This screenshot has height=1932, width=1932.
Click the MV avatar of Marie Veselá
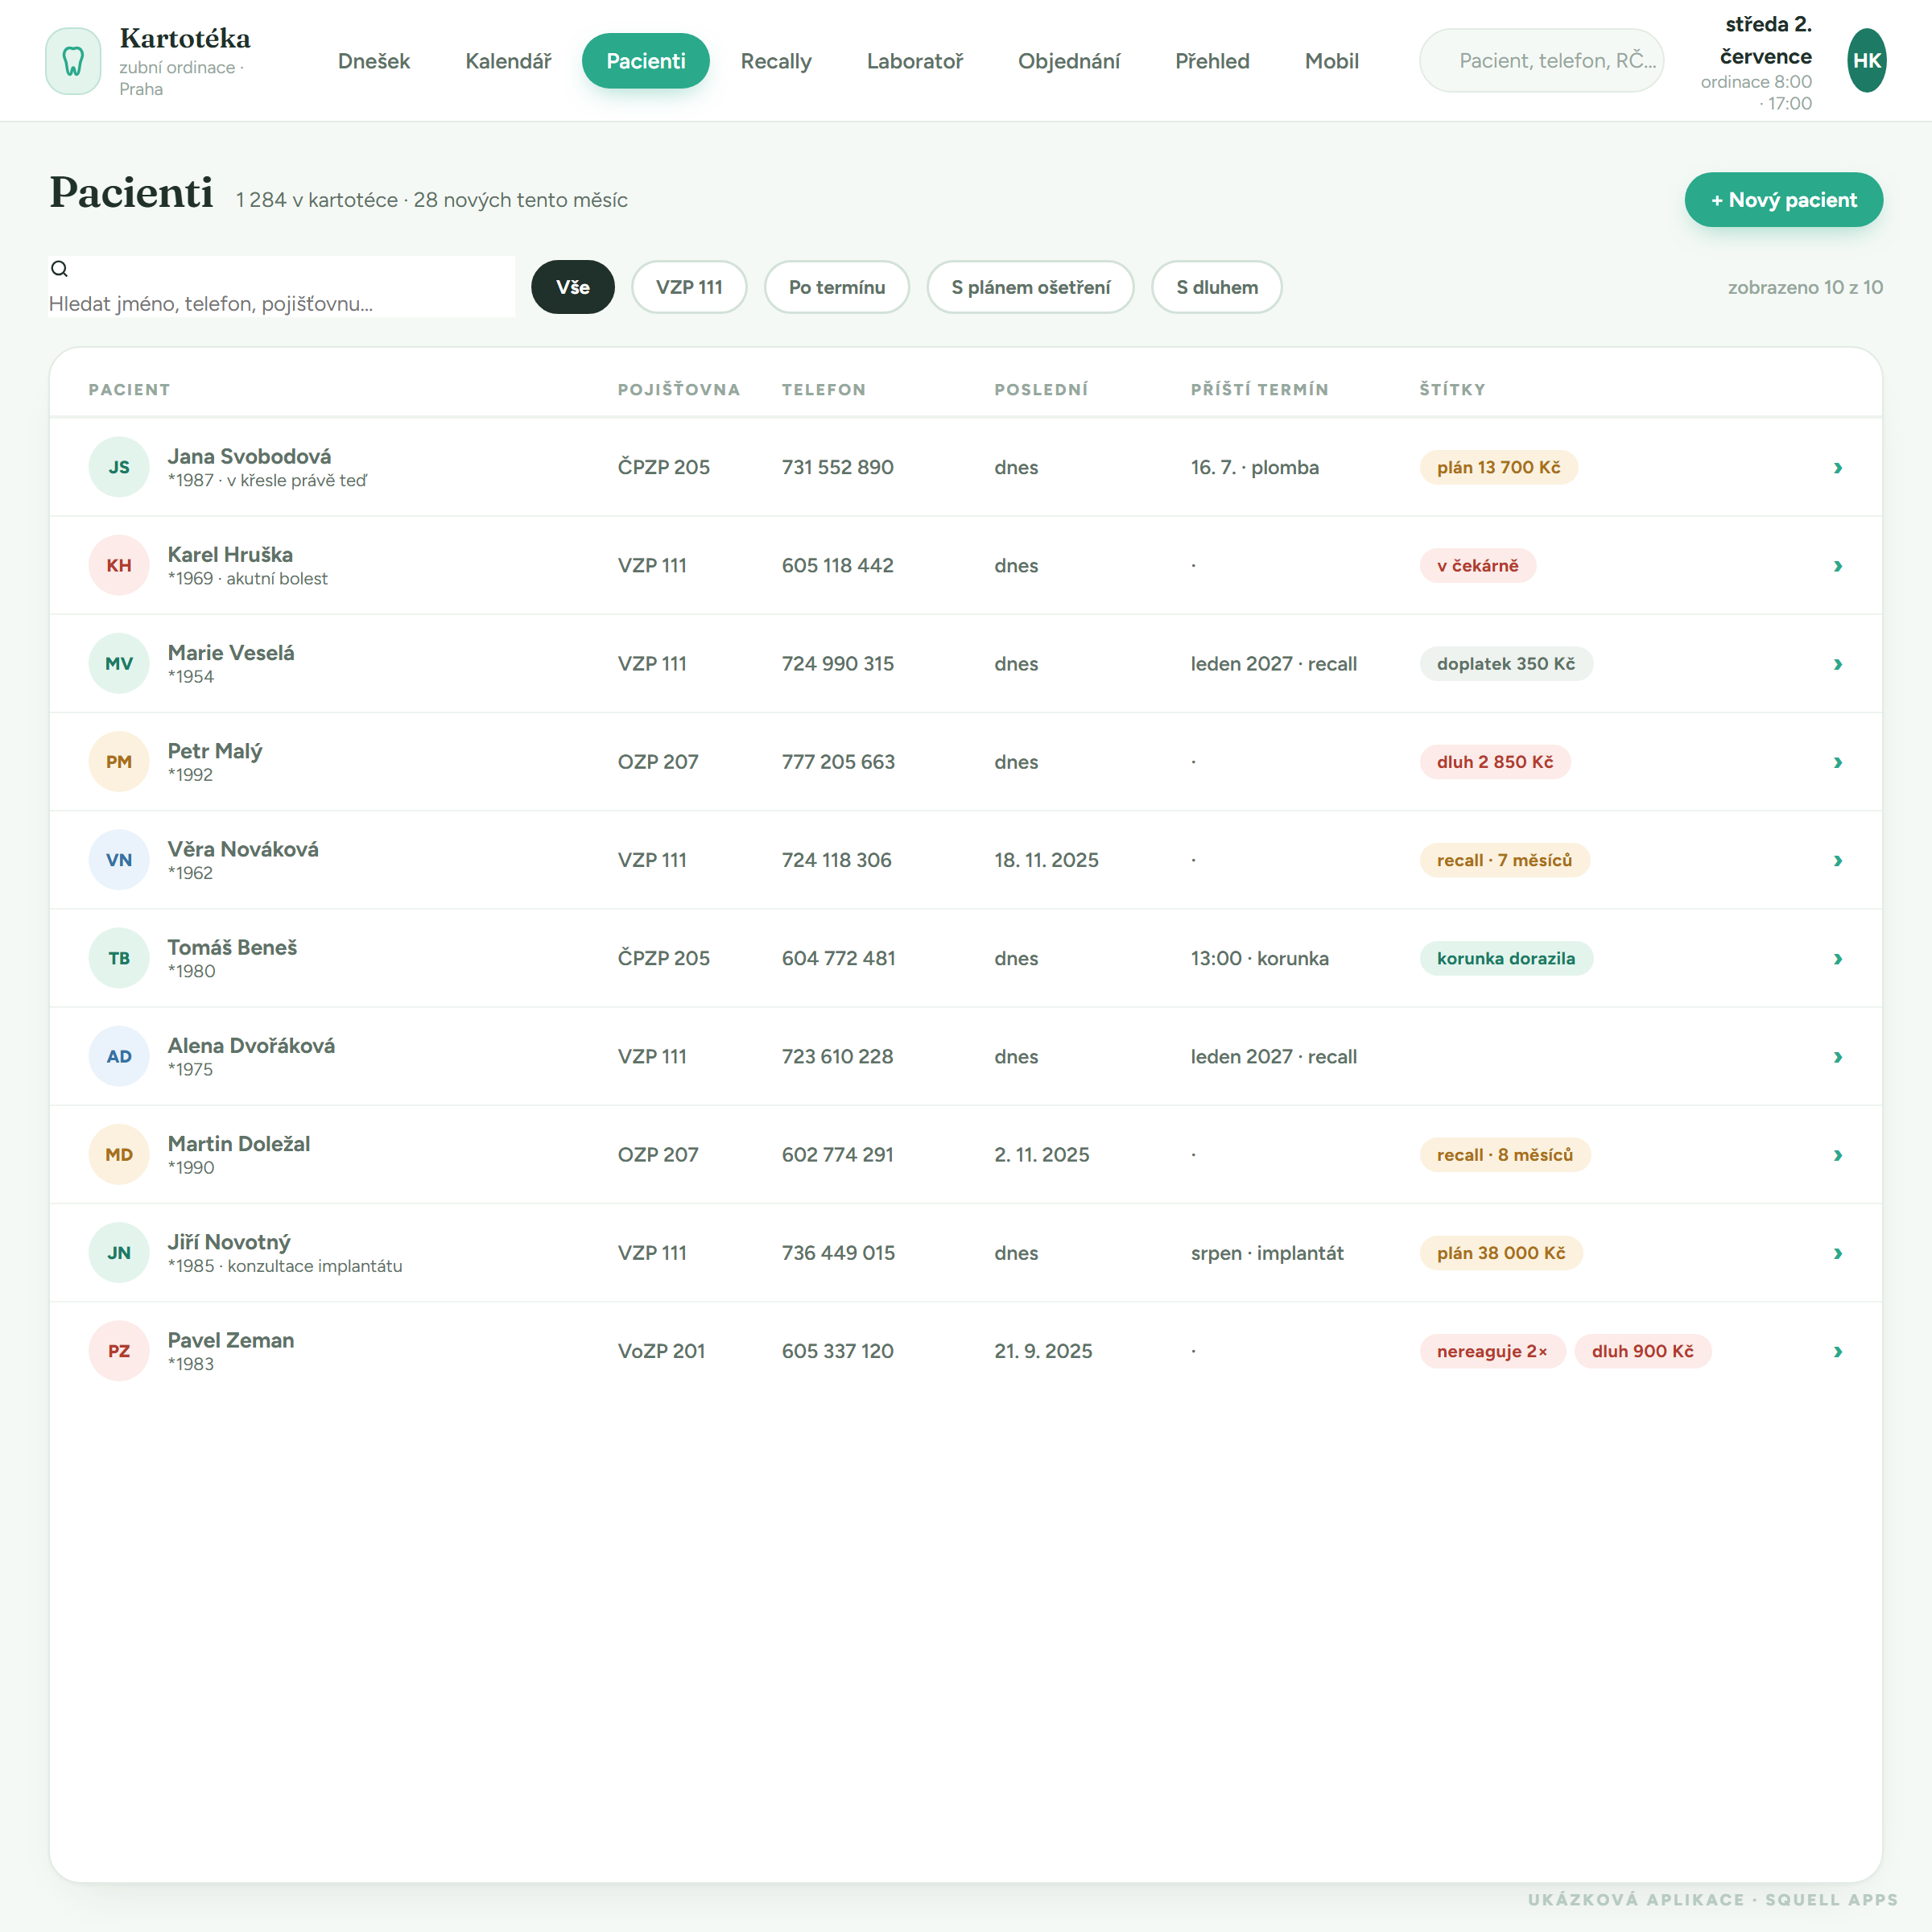(119, 663)
